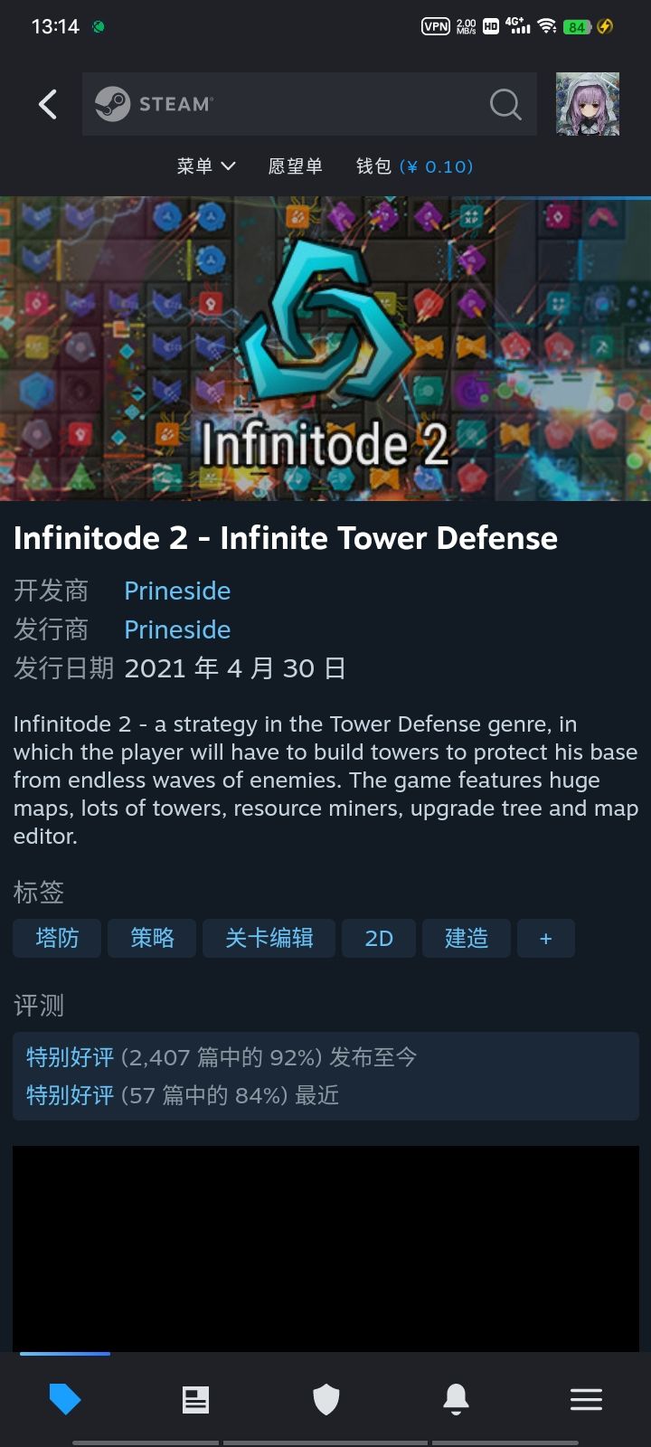
Task: Open the developer link Prineside
Action: click(177, 591)
